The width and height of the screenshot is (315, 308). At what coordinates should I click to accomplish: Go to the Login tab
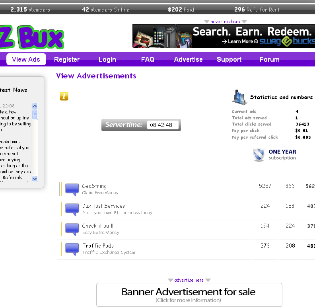(x=107, y=60)
